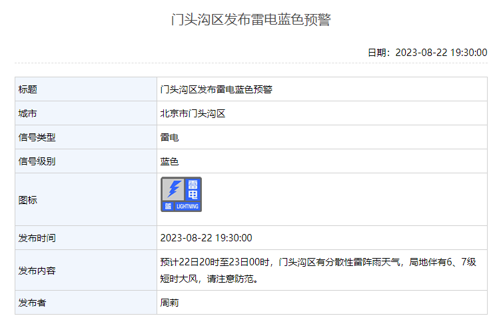This screenshot has height=324, width=501.
Task: Click the 城市 row label
Action: coord(27,113)
